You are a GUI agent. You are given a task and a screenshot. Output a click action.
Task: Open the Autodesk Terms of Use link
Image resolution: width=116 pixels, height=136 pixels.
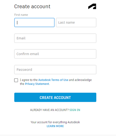pyautogui.click(x=53, y=80)
